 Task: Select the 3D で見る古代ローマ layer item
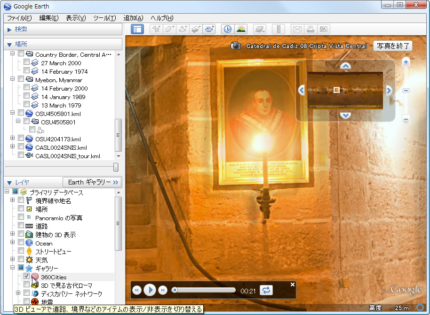point(67,285)
